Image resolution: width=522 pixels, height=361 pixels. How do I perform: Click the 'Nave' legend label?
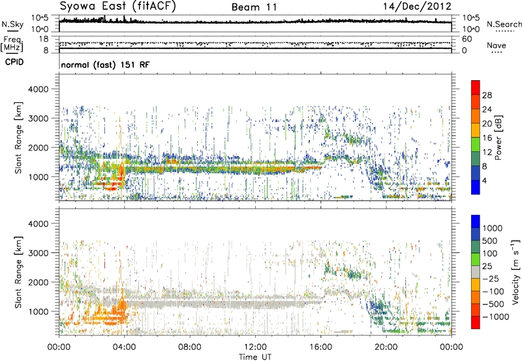coord(496,45)
